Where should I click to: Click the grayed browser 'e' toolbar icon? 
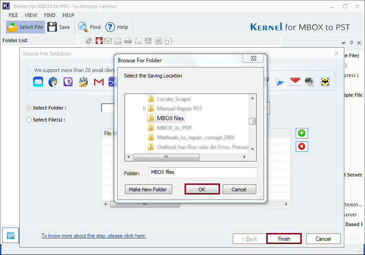coord(89,41)
